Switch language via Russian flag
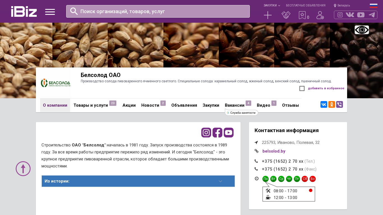This screenshot has height=215, width=383. click(x=373, y=6)
